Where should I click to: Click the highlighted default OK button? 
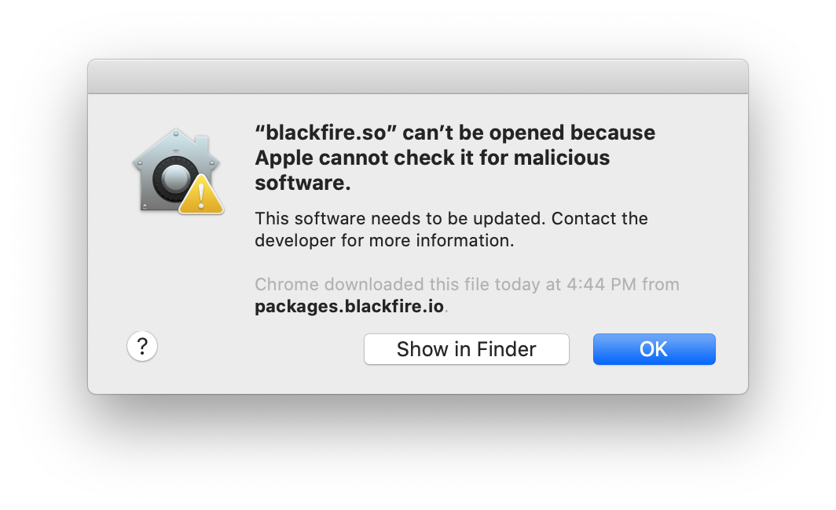click(x=654, y=348)
